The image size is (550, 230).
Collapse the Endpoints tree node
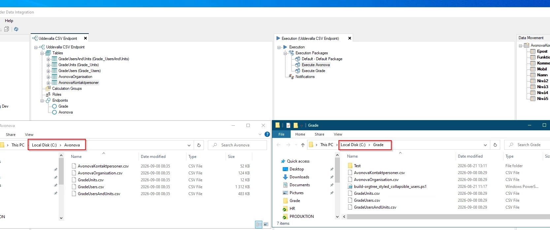click(42, 101)
